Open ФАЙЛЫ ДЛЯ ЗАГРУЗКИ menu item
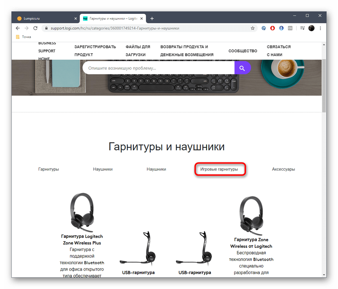 [x=138, y=51]
